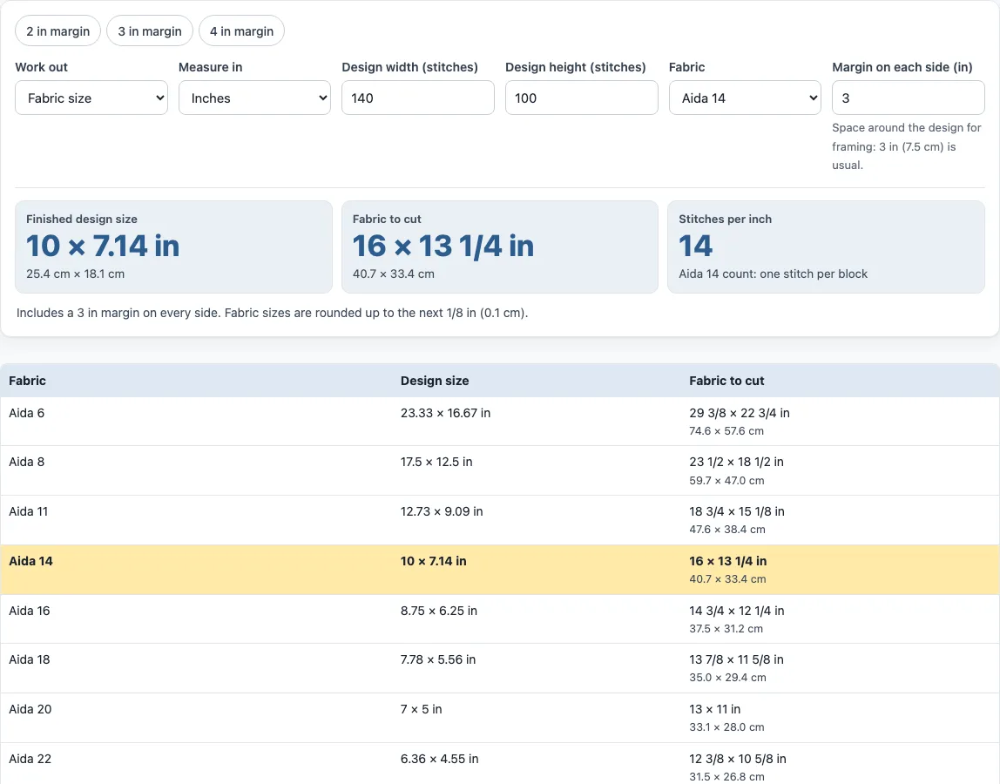Image resolution: width=1000 pixels, height=784 pixels.
Task: Click design size 17.5 × 12.5 in
Action: pyautogui.click(x=437, y=461)
